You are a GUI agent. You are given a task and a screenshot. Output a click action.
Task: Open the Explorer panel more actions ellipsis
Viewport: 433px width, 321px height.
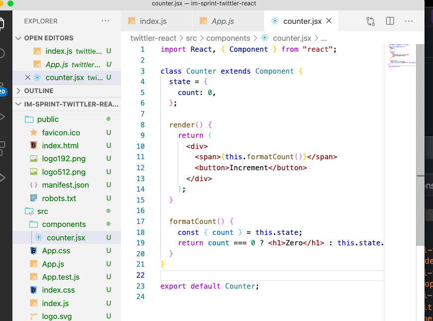point(105,21)
